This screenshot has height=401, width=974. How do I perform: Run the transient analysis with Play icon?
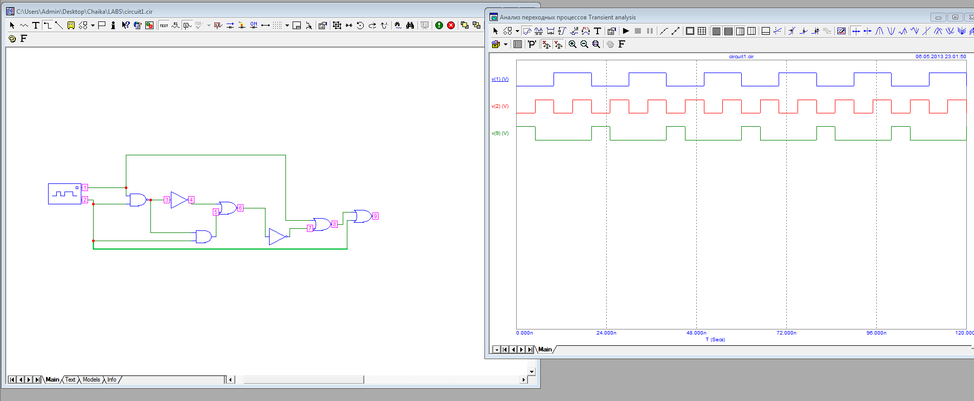click(x=626, y=31)
